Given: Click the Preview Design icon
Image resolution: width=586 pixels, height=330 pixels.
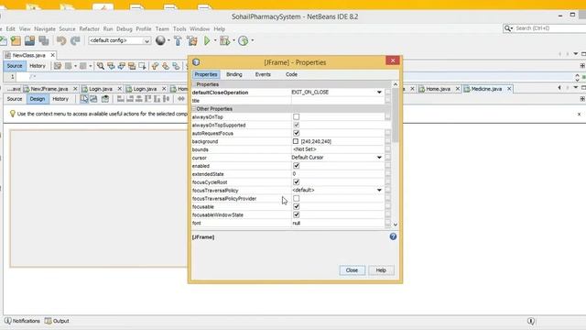Looking at the screenshot, I should (x=105, y=99).
